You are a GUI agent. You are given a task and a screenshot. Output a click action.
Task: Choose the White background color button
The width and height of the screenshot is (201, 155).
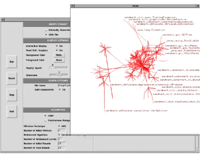[x=59, y=55]
